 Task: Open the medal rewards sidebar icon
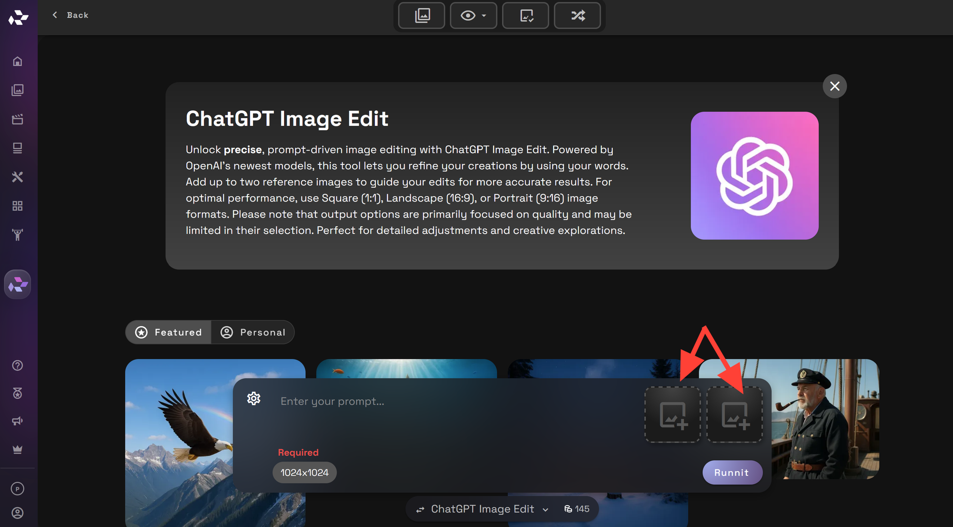(x=18, y=393)
